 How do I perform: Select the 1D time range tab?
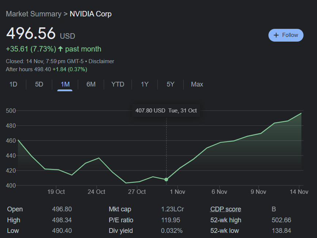13,84
